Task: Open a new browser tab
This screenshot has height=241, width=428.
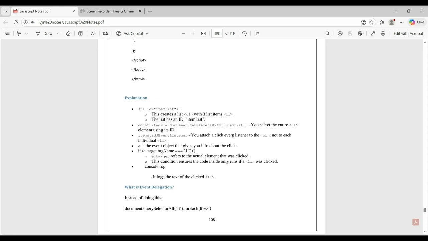Action: 150,11
